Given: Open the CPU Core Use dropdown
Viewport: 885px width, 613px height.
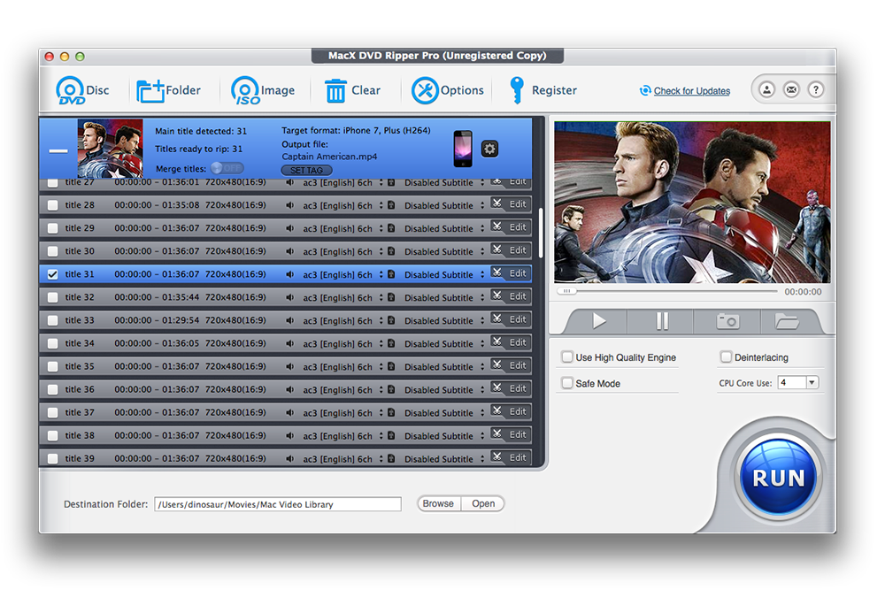Looking at the screenshot, I should 812,383.
